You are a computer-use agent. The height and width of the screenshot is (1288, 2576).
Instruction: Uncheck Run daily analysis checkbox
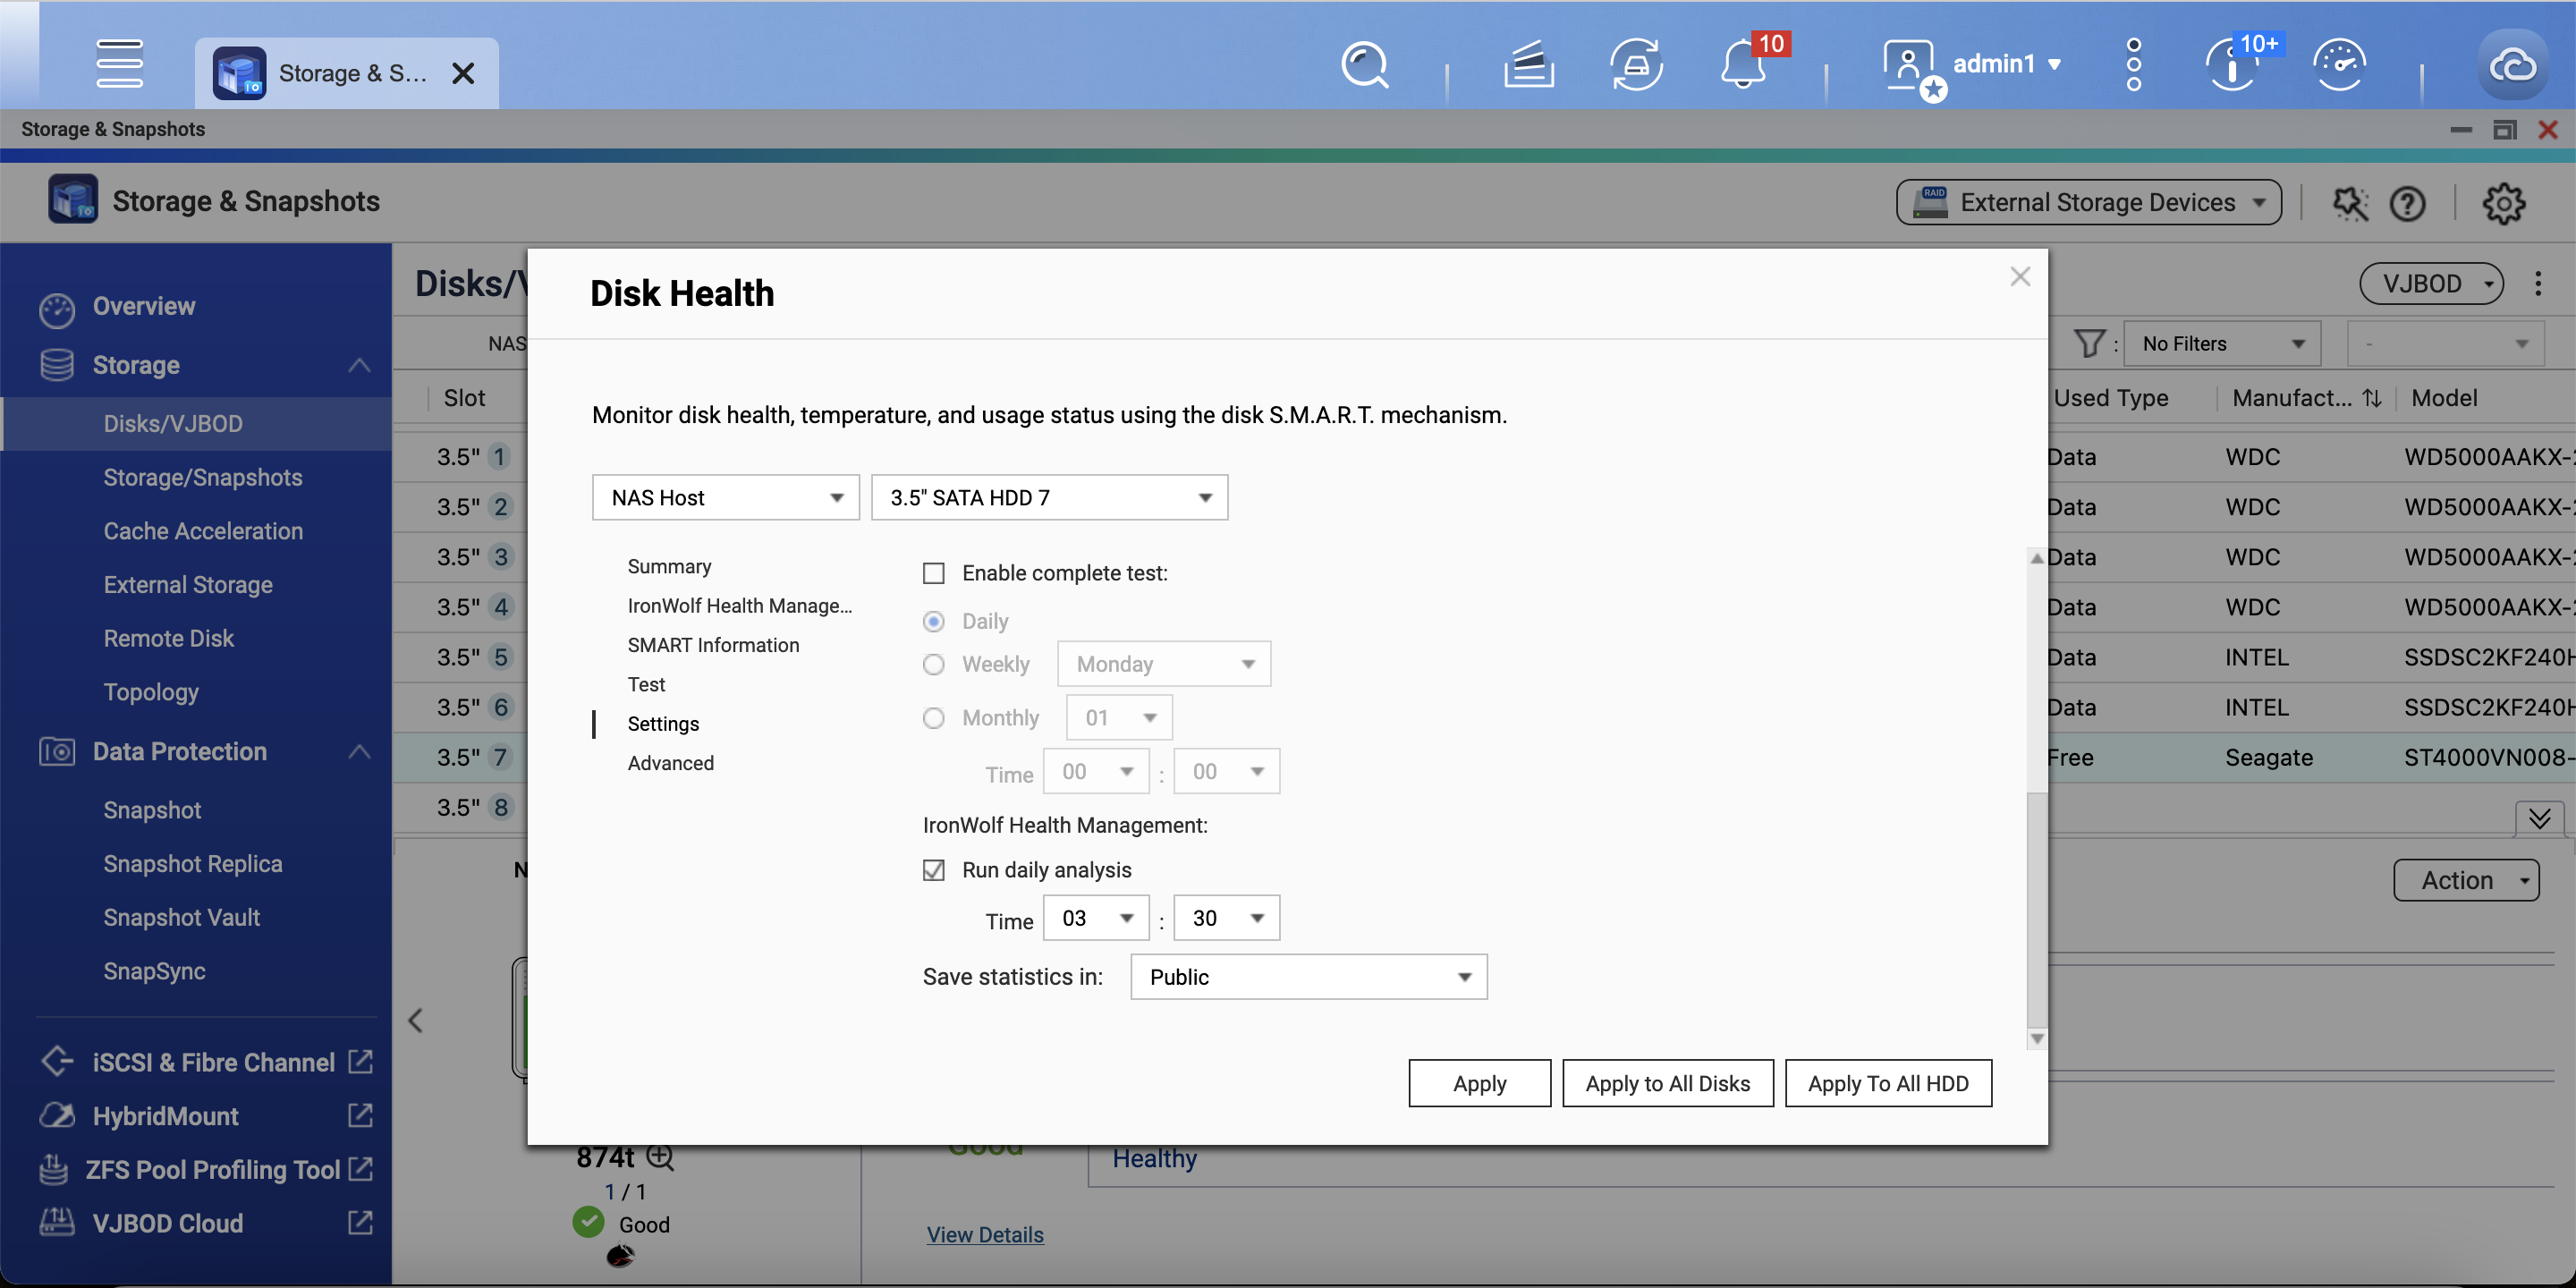pos(933,870)
